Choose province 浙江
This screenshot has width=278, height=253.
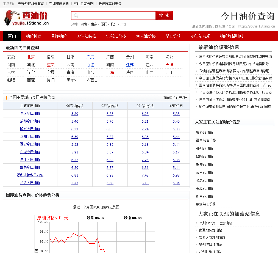coord(90,65)
